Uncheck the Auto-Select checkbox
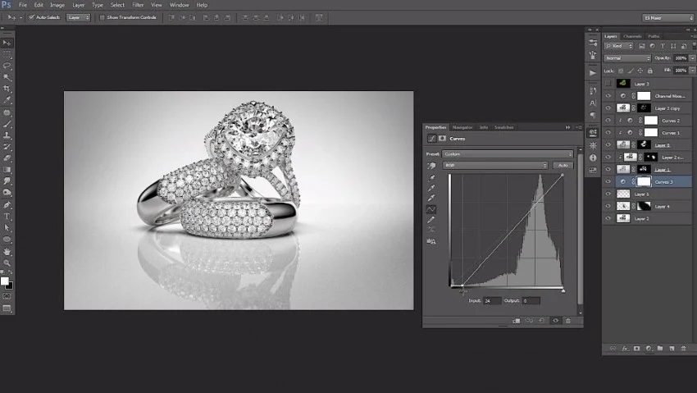This screenshot has height=393, width=697. pos(31,16)
